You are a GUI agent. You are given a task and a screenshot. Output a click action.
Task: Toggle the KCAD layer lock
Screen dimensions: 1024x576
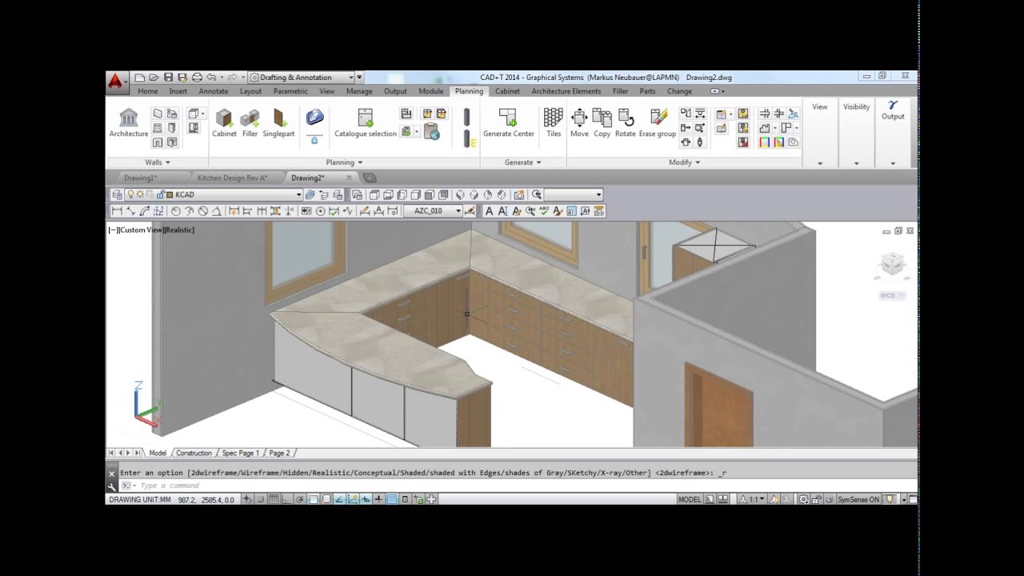160,194
